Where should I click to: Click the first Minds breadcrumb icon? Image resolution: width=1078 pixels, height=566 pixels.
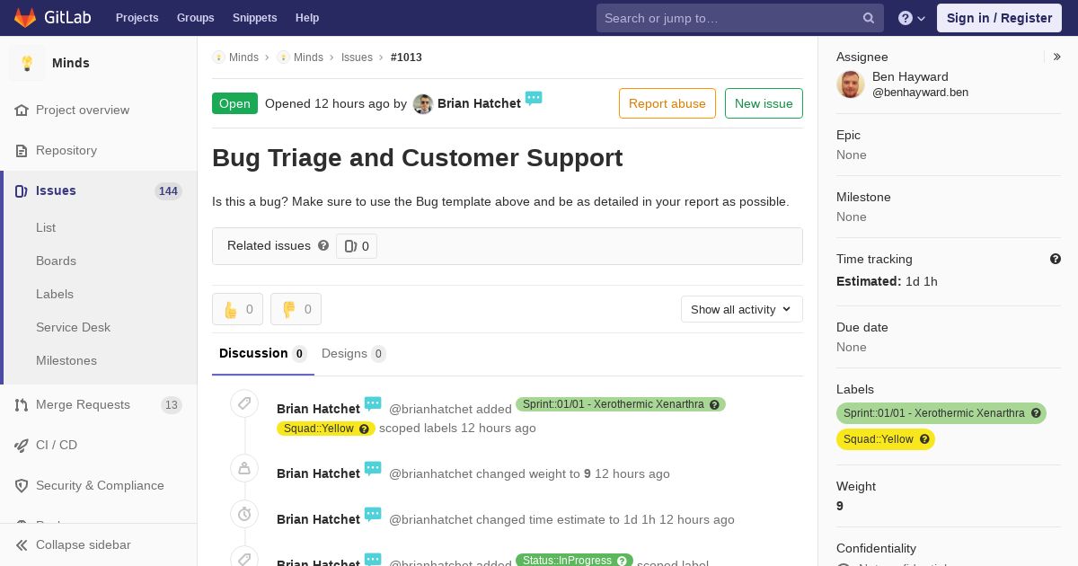click(218, 57)
